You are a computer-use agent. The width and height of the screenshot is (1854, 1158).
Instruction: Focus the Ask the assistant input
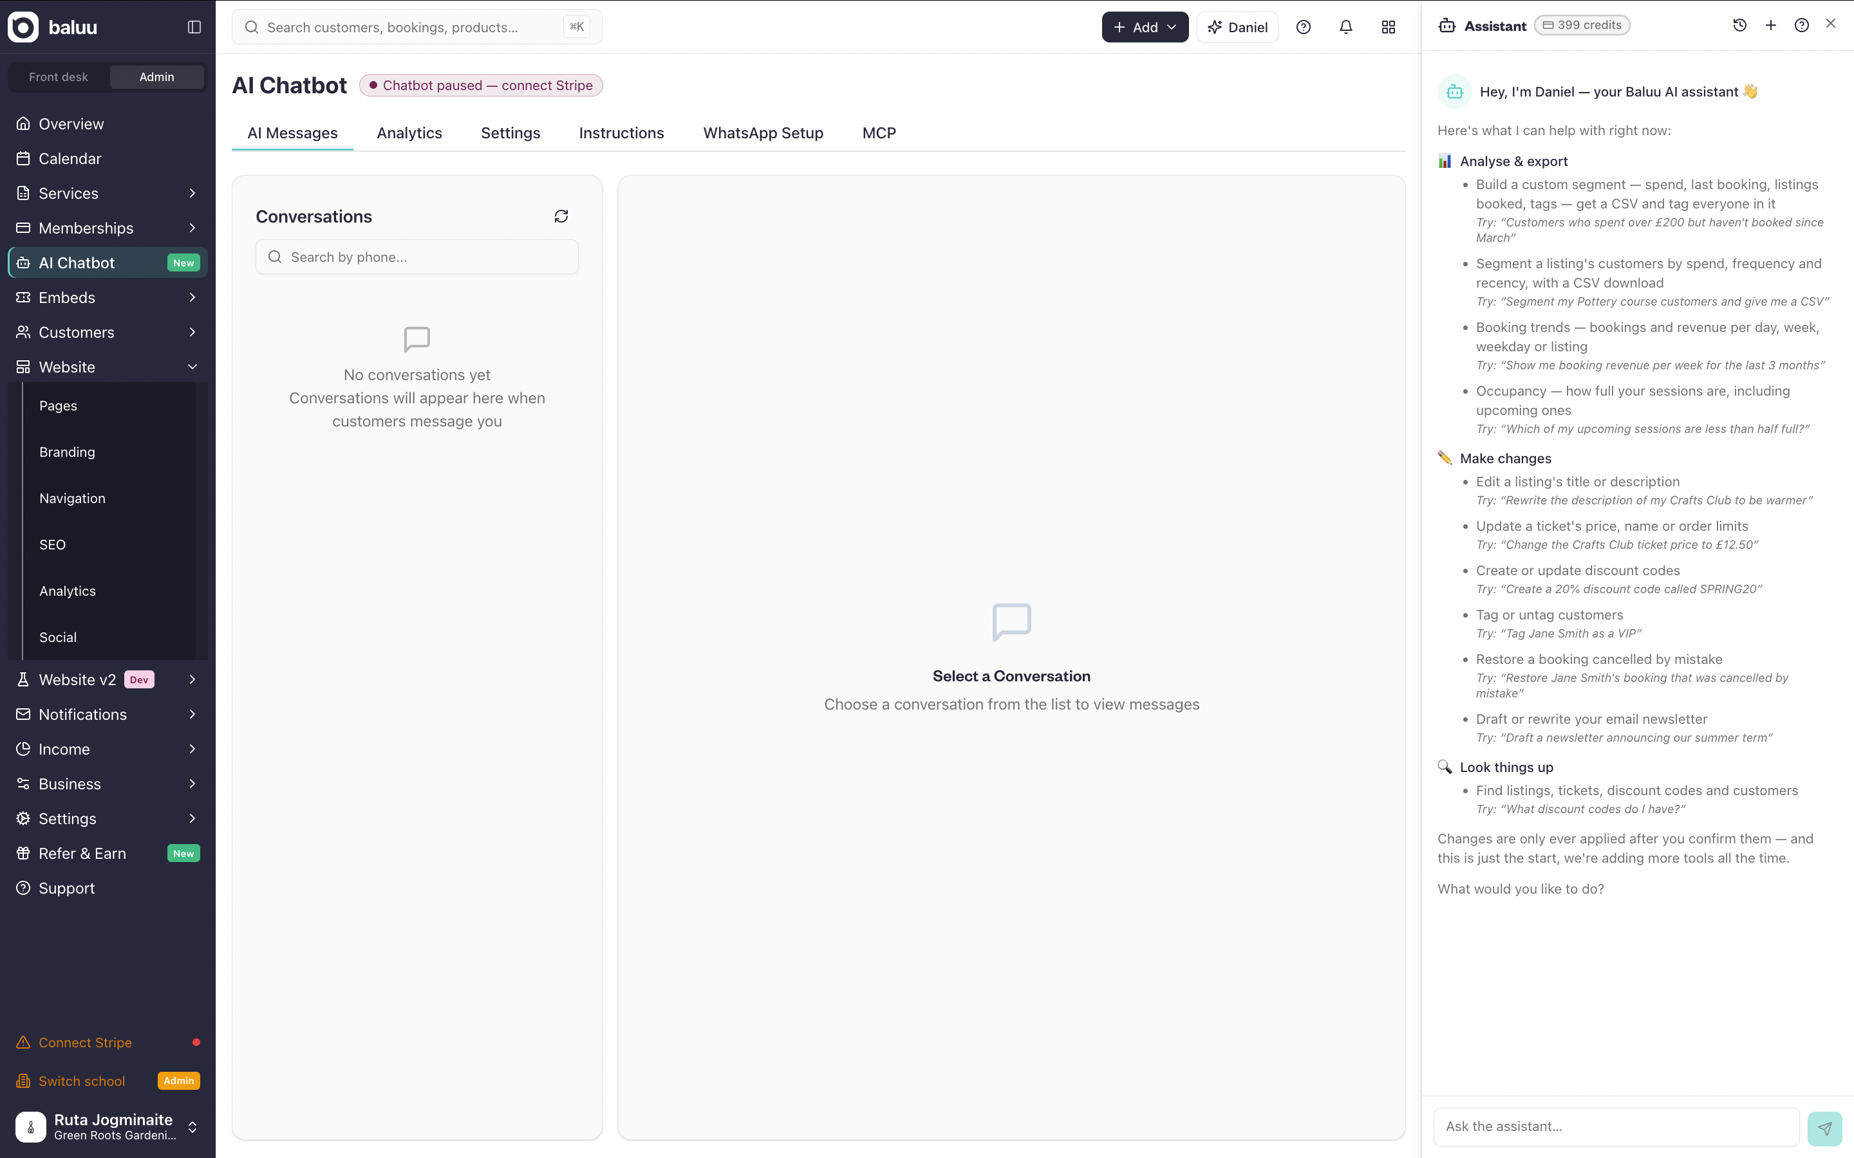coord(1616,1126)
